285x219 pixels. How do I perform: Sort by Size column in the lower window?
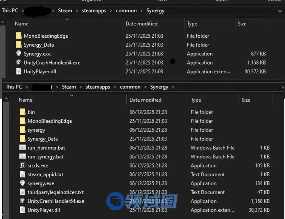(246, 100)
